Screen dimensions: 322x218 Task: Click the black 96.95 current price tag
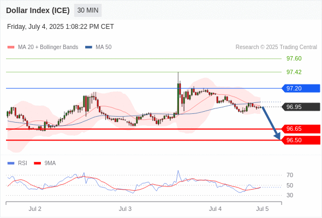coord(301,107)
